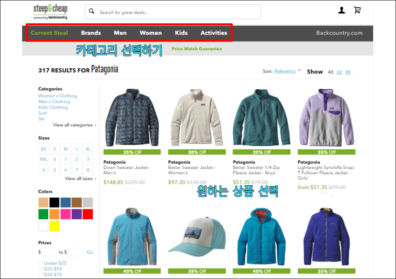This screenshot has width=396, height=279.
Task: Click the minimum price input field
Action: 50,252
